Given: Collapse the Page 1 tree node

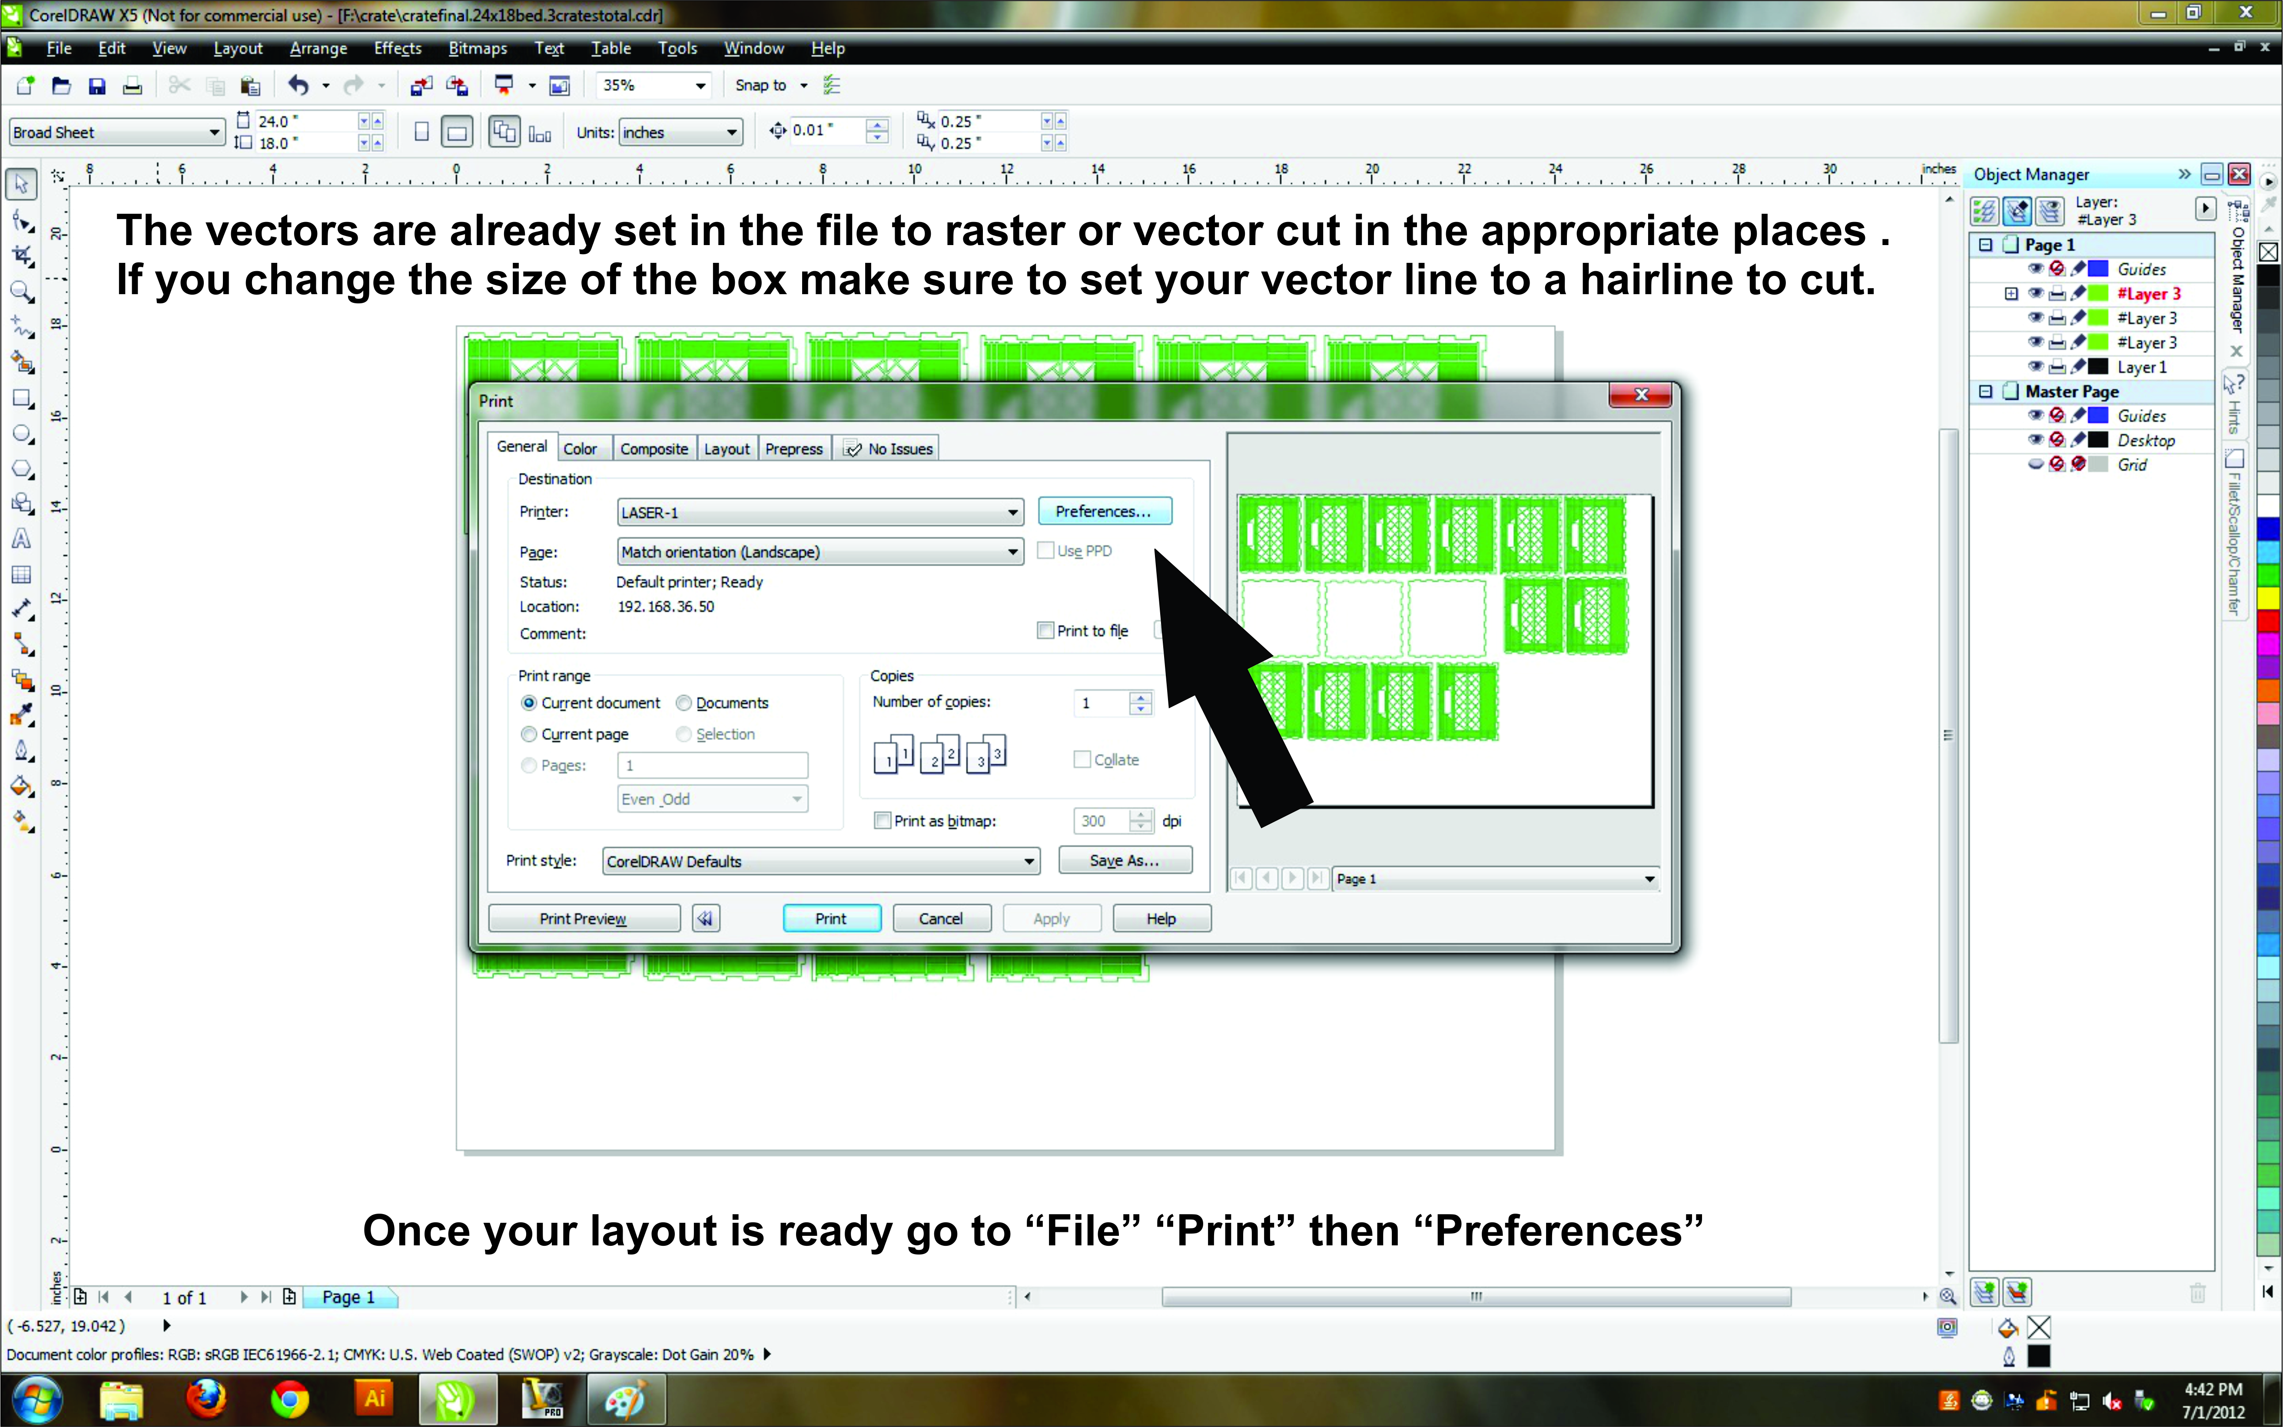Looking at the screenshot, I should click(x=1985, y=245).
